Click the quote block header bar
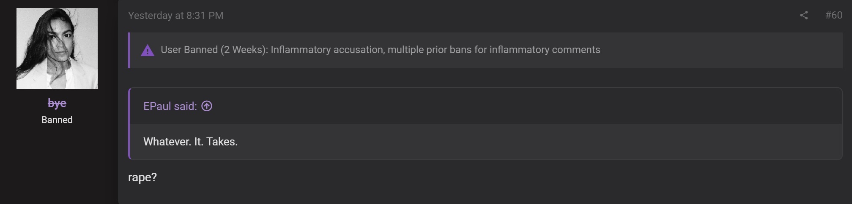This screenshot has height=204, width=852. (x=485, y=106)
